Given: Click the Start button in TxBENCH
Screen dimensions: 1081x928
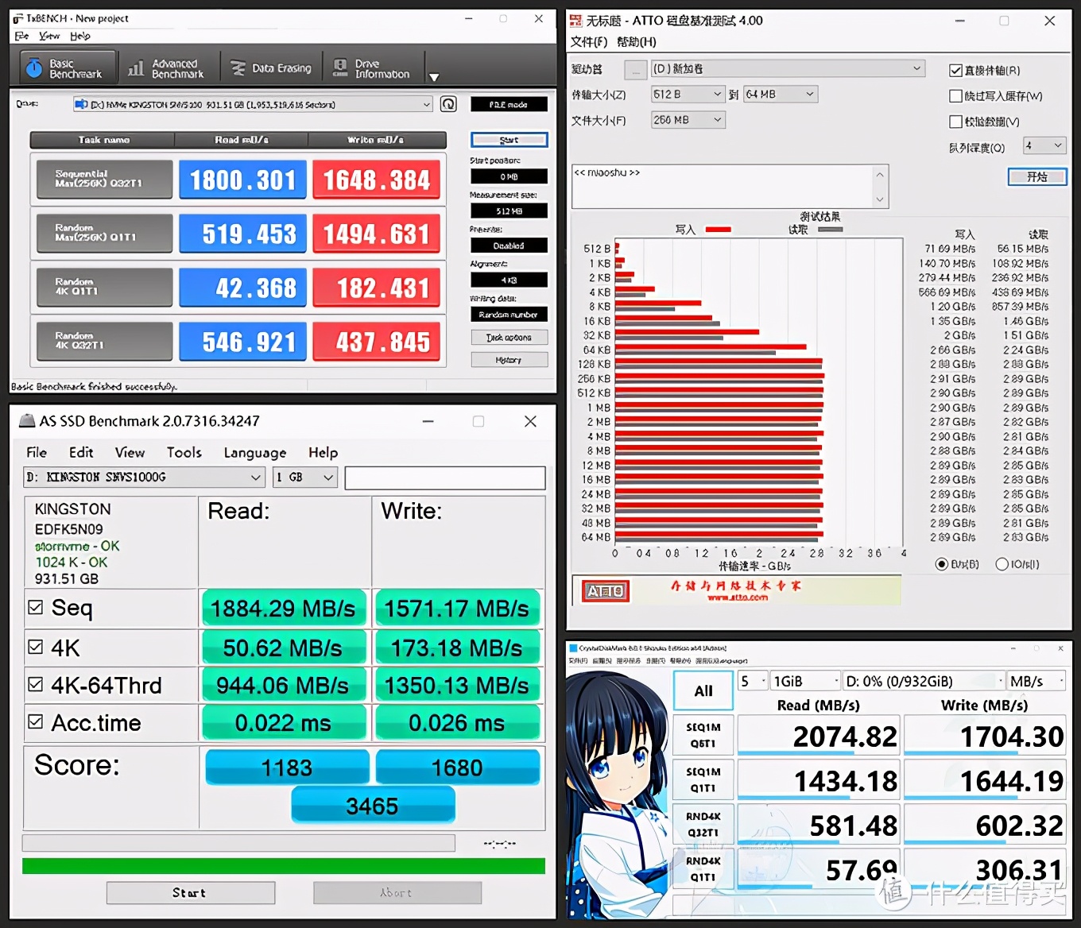Looking at the screenshot, I should click(509, 140).
